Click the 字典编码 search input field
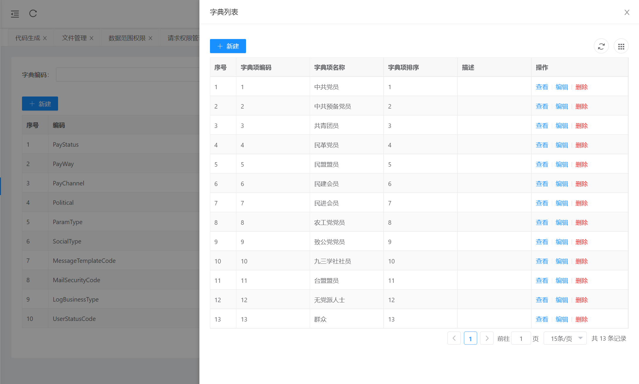 tap(126, 74)
